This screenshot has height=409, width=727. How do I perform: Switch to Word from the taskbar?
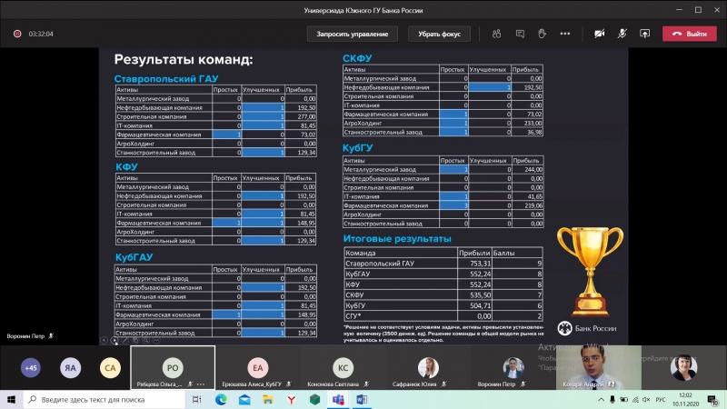(x=362, y=399)
